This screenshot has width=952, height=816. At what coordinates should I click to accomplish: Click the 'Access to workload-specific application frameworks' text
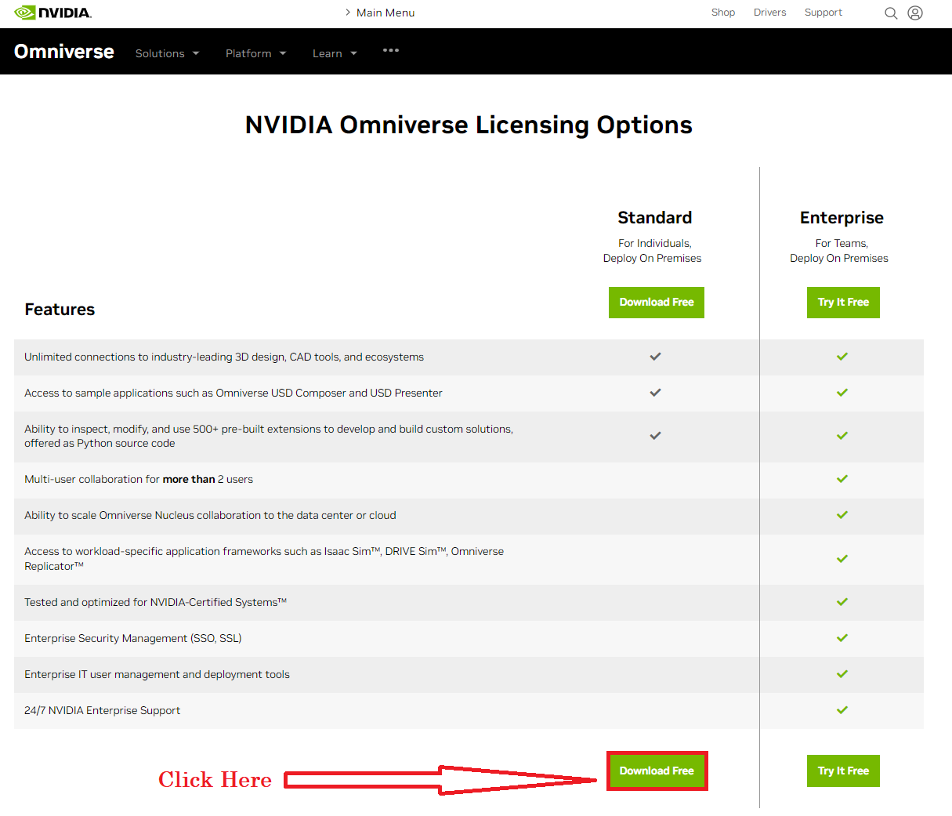[x=264, y=559]
